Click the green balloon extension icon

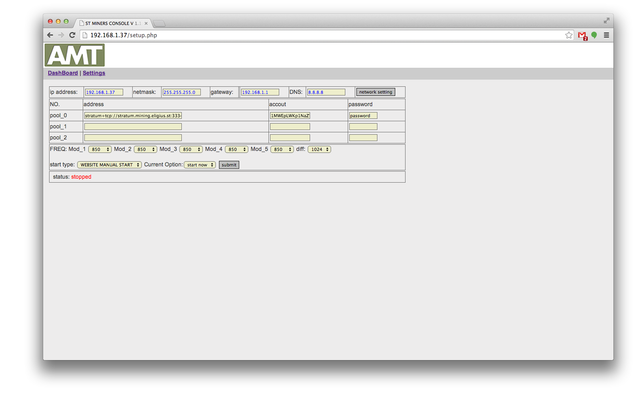pyautogui.click(x=594, y=35)
